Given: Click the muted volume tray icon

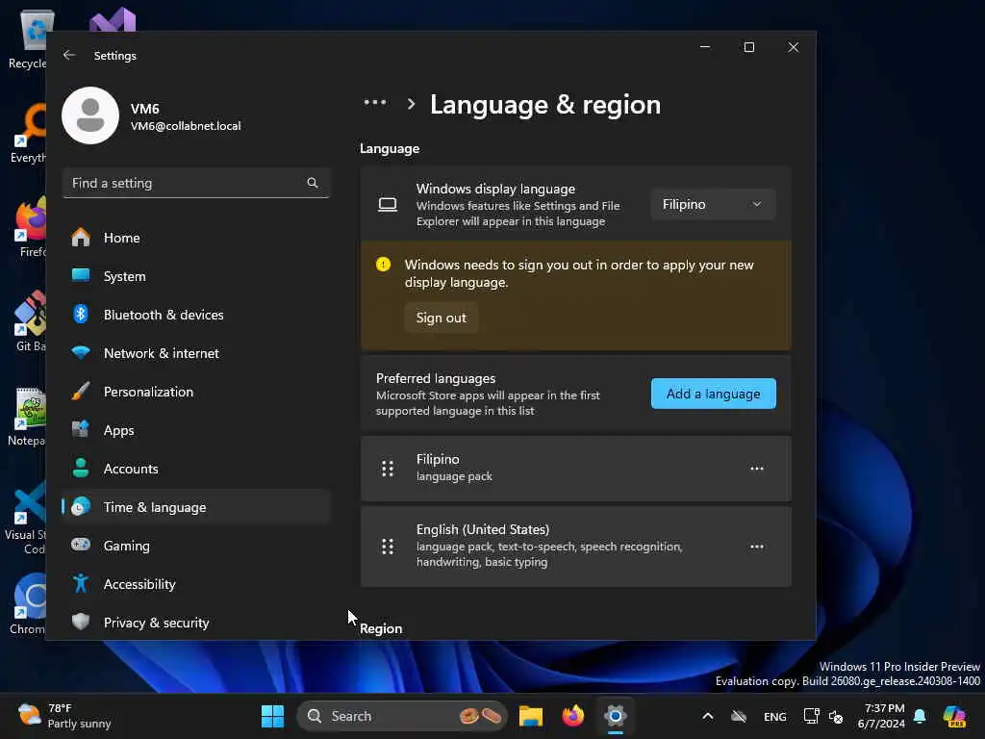Looking at the screenshot, I should click(x=836, y=716).
